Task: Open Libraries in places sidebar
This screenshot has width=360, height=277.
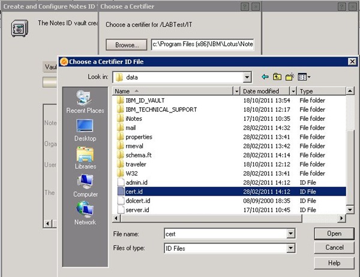Action: click(x=85, y=158)
